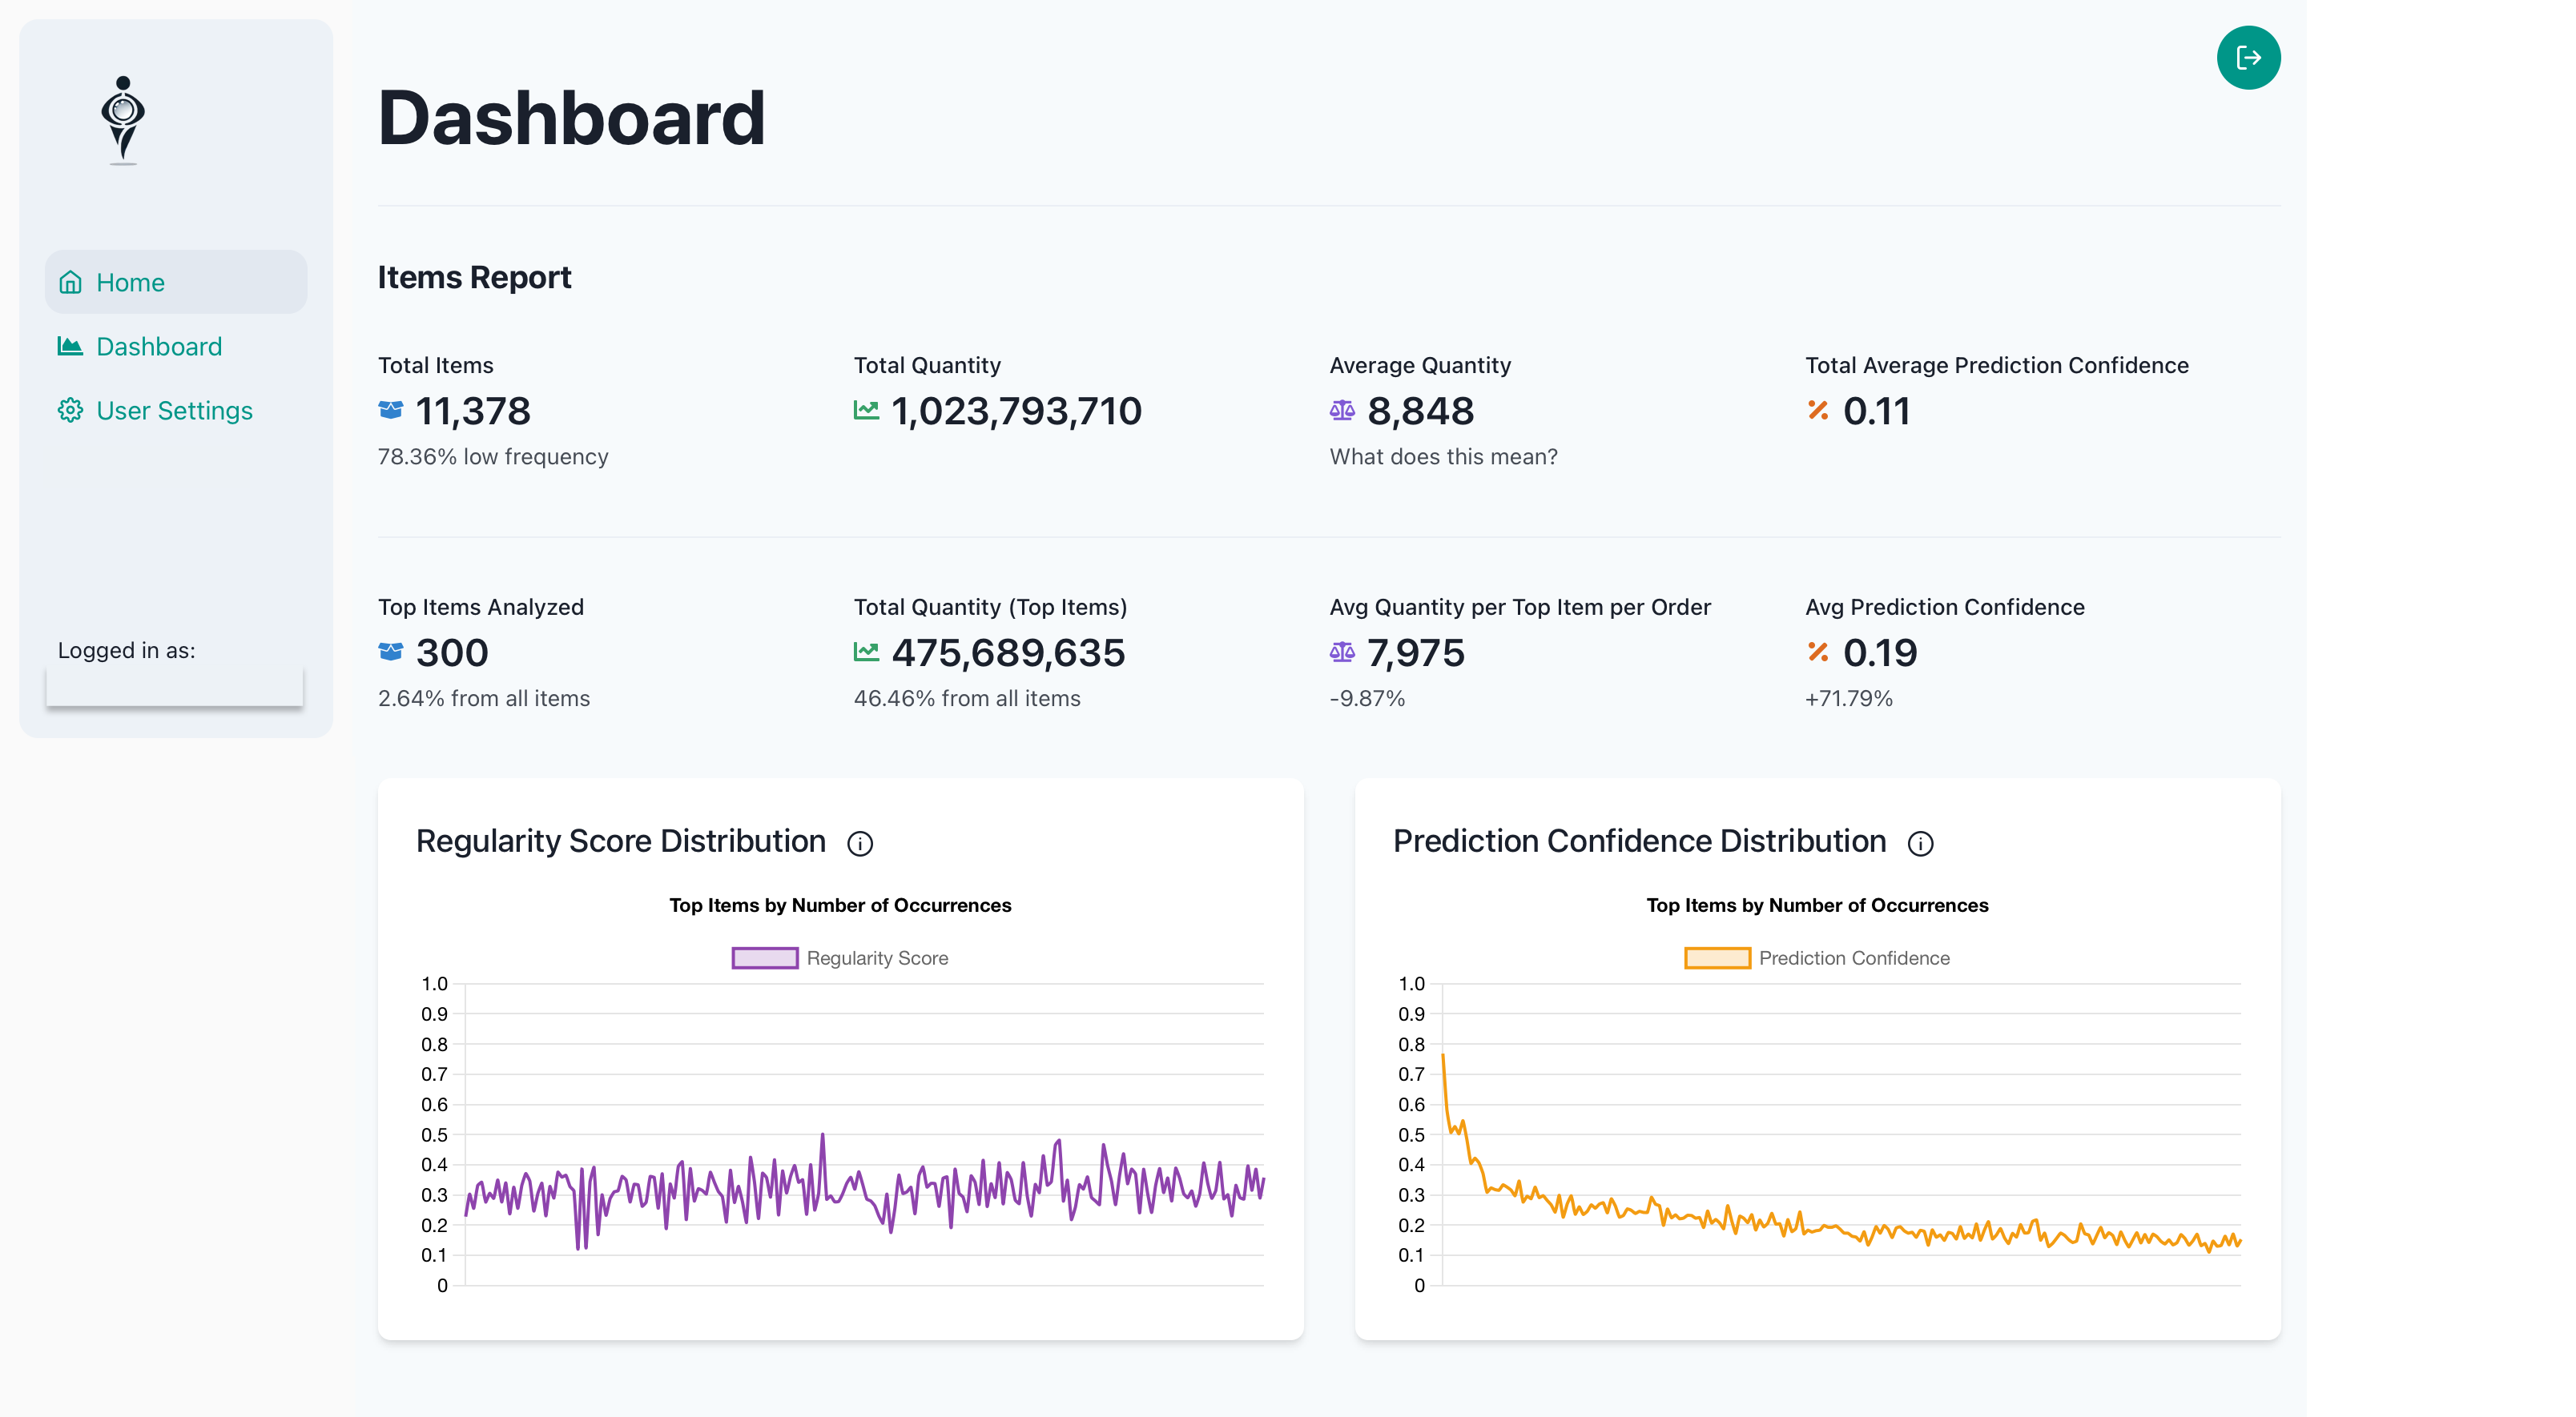Select the Home menu item
The width and height of the screenshot is (2576, 1417).
pyautogui.click(x=130, y=283)
